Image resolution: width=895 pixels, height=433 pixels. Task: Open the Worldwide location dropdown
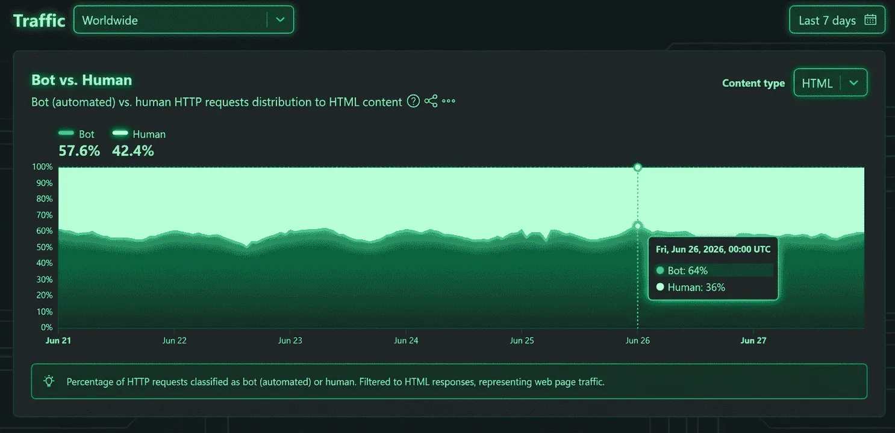click(184, 20)
